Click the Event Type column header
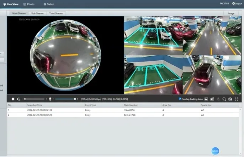 pyautogui.click(x=91, y=105)
